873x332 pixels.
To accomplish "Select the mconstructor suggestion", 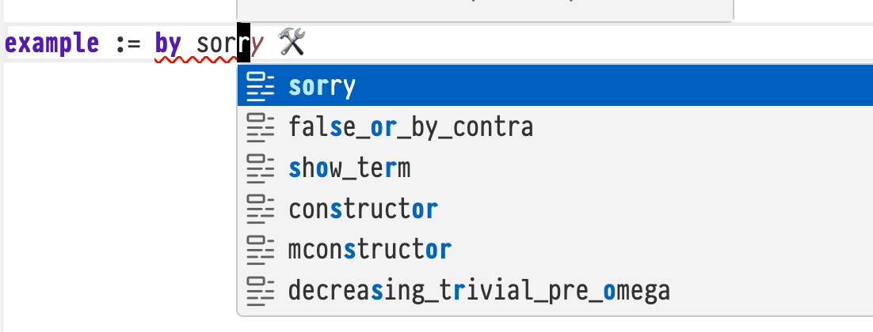I will [x=370, y=251].
